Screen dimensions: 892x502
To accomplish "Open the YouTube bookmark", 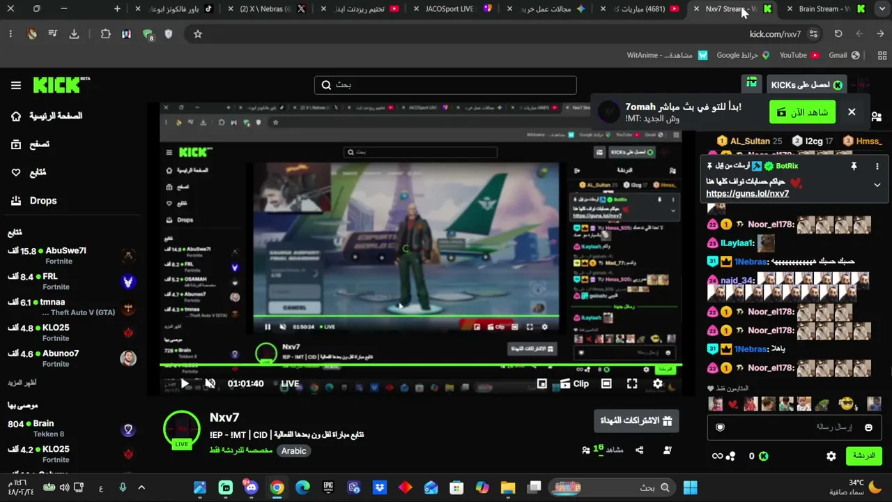I will (799, 55).
